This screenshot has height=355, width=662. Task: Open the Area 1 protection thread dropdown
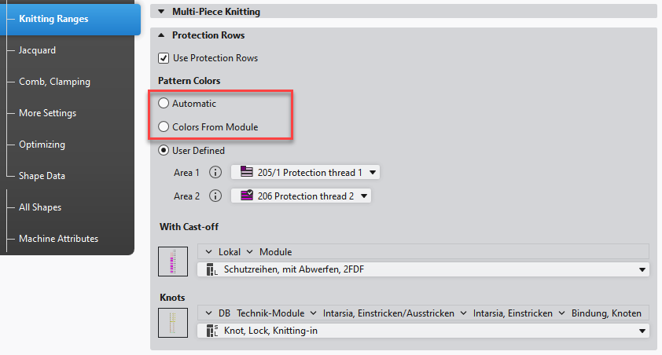[373, 173]
